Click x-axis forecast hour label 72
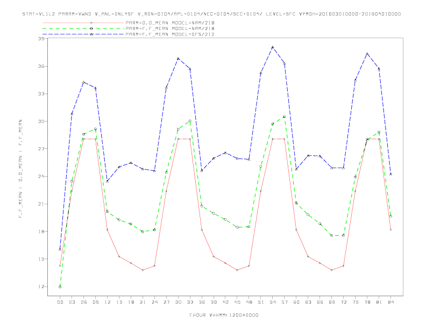 (344, 302)
